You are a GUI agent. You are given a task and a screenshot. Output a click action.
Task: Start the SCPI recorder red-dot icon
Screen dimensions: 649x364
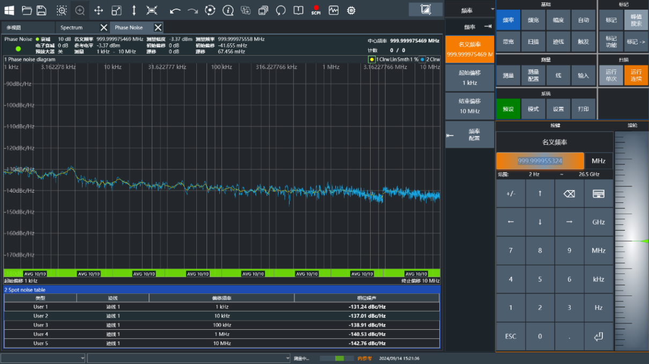316,10
